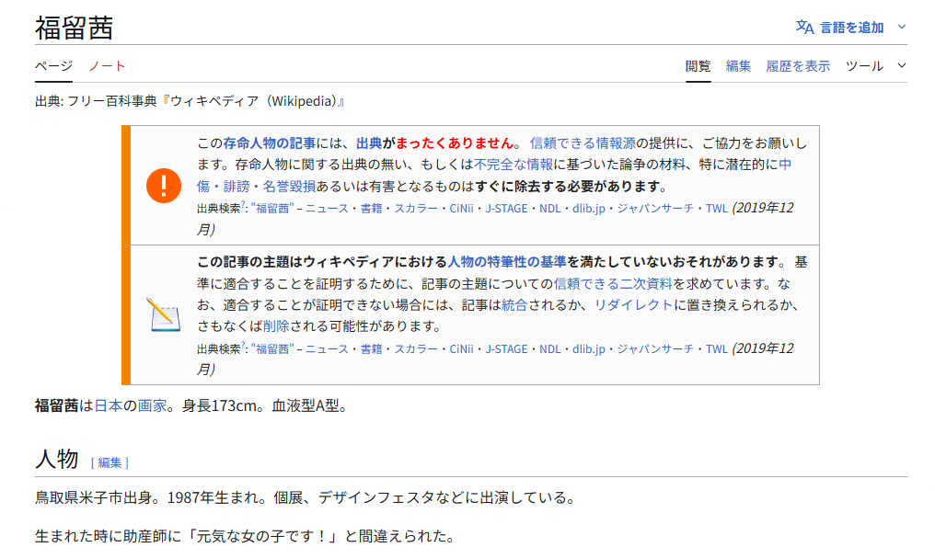Viewport: 935px width, 559px height.
Task: Click the language translate icon
Action: tap(804, 28)
